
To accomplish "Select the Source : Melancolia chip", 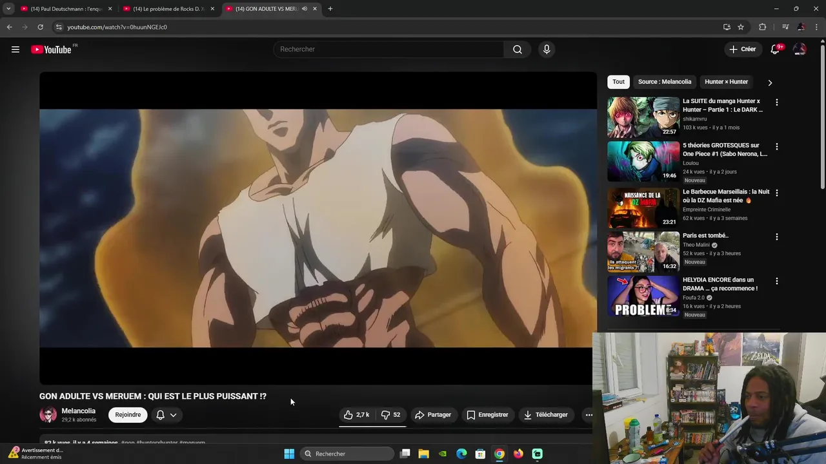I will pos(665,82).
